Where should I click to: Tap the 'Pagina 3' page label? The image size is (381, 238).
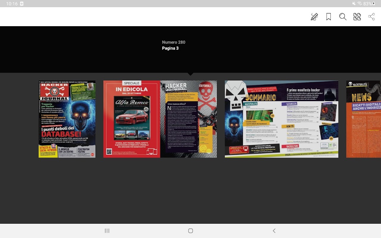170,48
